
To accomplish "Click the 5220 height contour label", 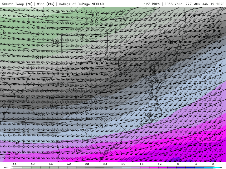I will (x=80, y=35).
